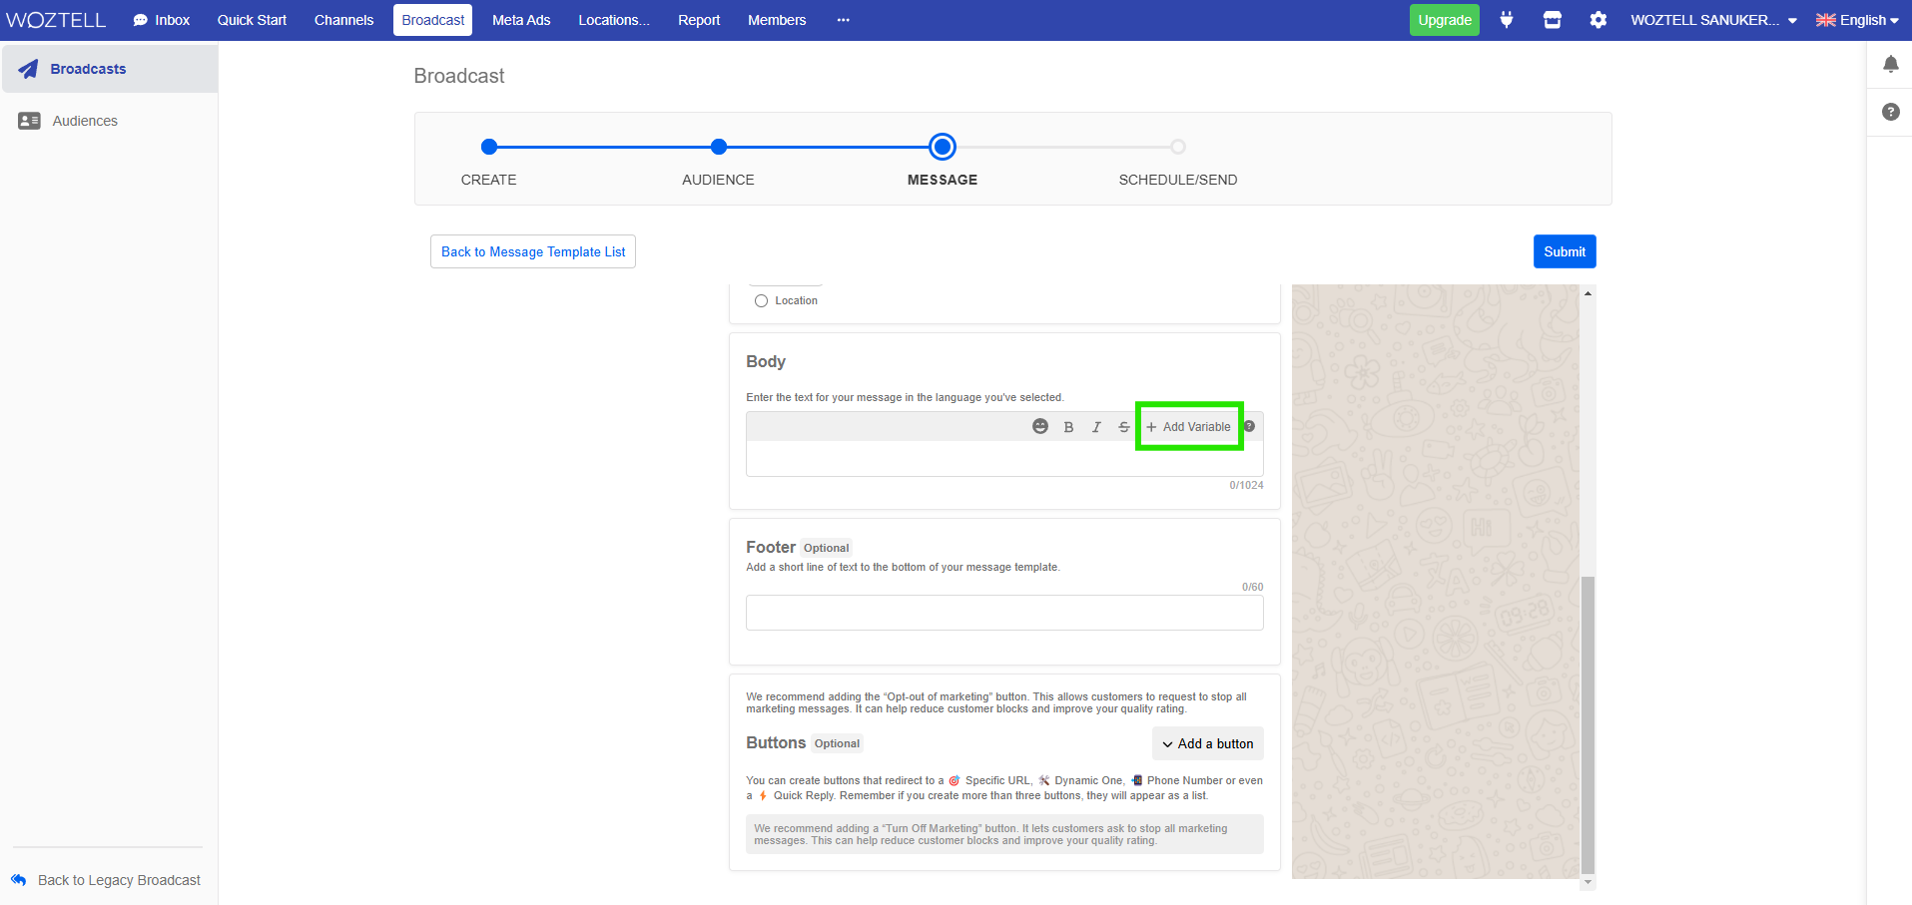Toggle italic formatting for body text

[x=1095, y=426]
